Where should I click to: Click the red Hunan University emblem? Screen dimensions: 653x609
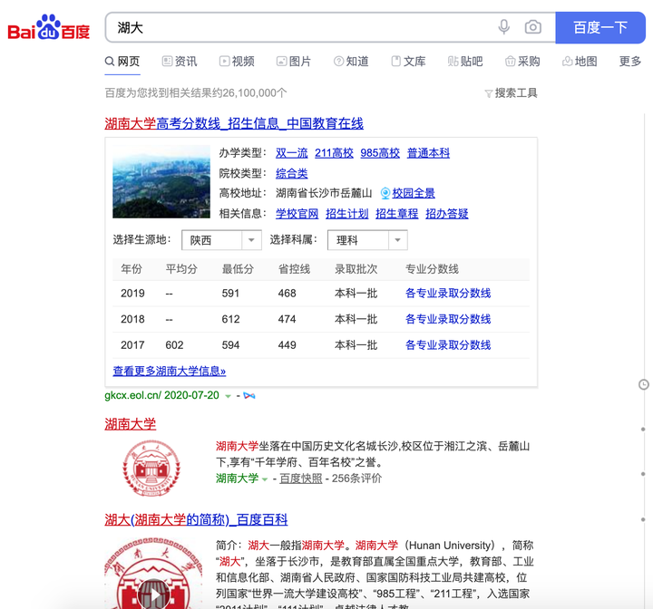pyautogui.click(x=151, y=468)
